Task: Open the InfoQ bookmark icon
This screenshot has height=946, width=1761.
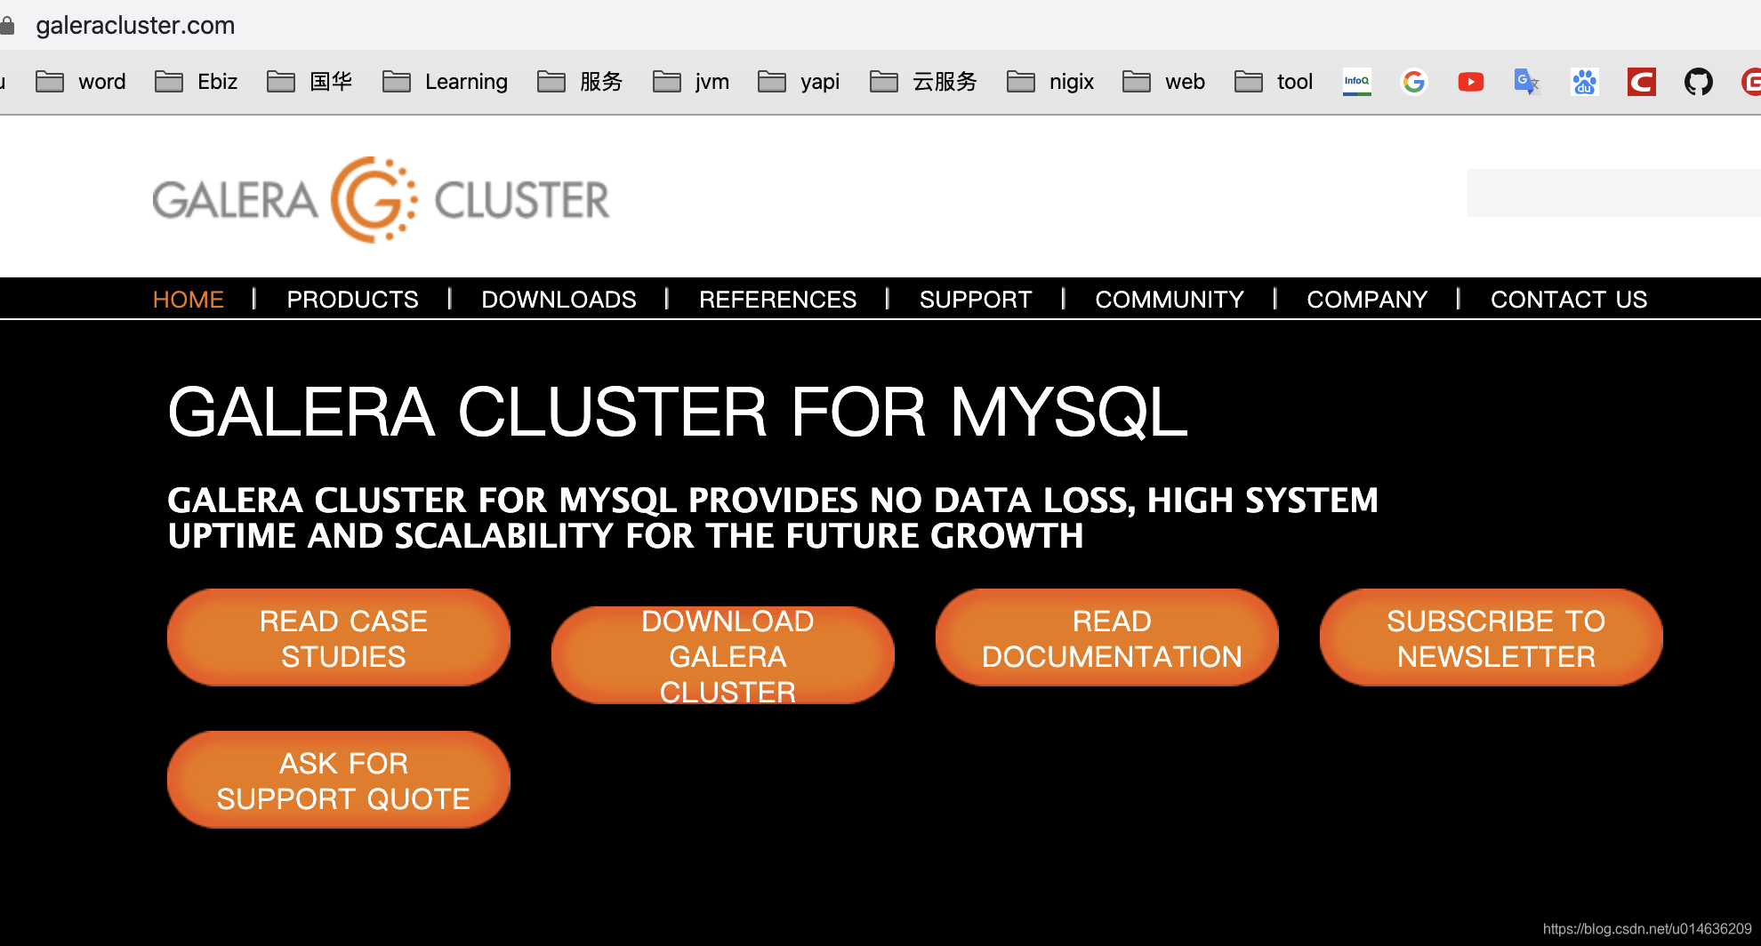Action: 1356,82
